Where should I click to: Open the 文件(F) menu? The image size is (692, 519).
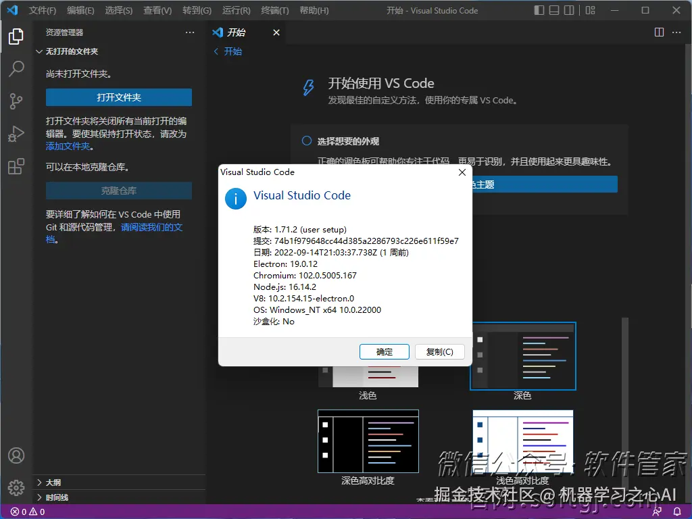click(x=43, y=10)
